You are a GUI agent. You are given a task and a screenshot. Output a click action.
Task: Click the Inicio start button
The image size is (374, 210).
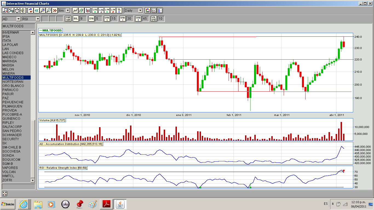coord(8,204)
